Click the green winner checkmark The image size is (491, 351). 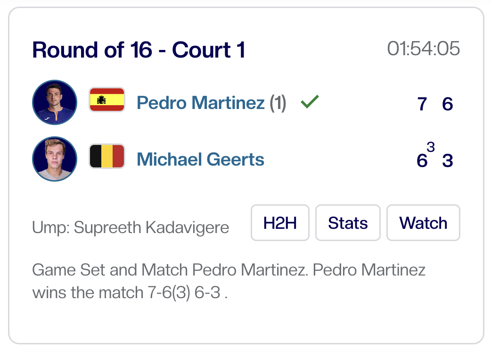tap(310, 101)
